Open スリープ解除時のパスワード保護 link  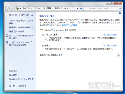click(21, 22)
